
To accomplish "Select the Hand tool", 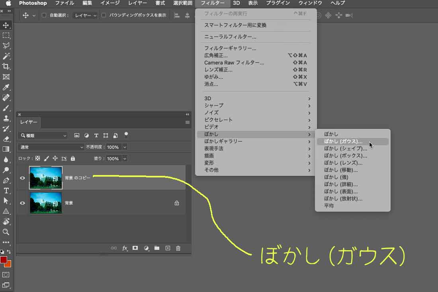I will click(6, 222).
